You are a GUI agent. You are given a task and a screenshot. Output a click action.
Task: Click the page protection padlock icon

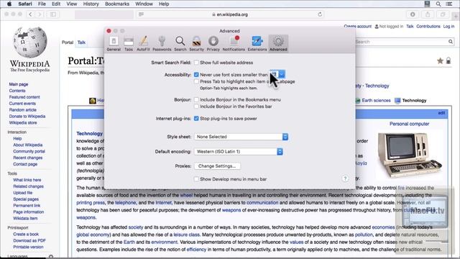(x=448, y=60)
